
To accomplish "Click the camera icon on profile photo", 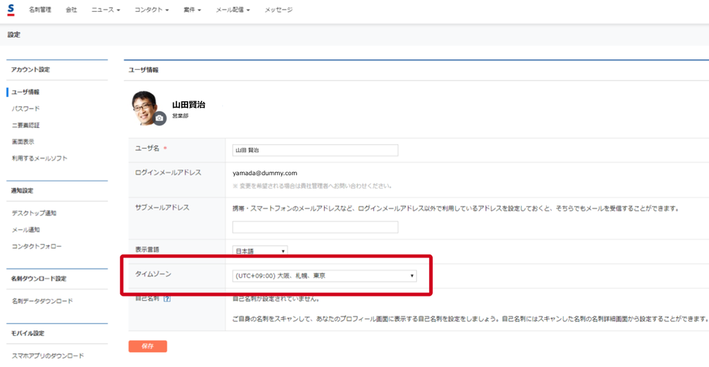I will click(159, 118).
